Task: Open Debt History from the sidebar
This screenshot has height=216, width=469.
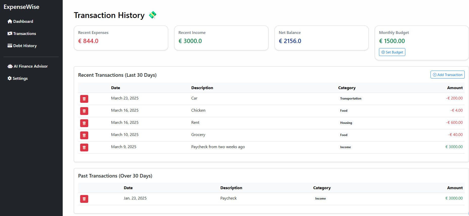Action: (x=22, y=46)
